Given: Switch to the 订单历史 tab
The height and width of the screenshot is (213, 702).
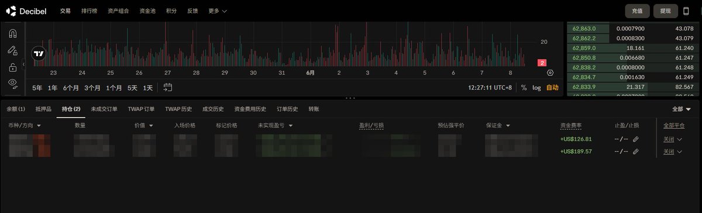Looking at the screenshot, I should click(287, 109).
